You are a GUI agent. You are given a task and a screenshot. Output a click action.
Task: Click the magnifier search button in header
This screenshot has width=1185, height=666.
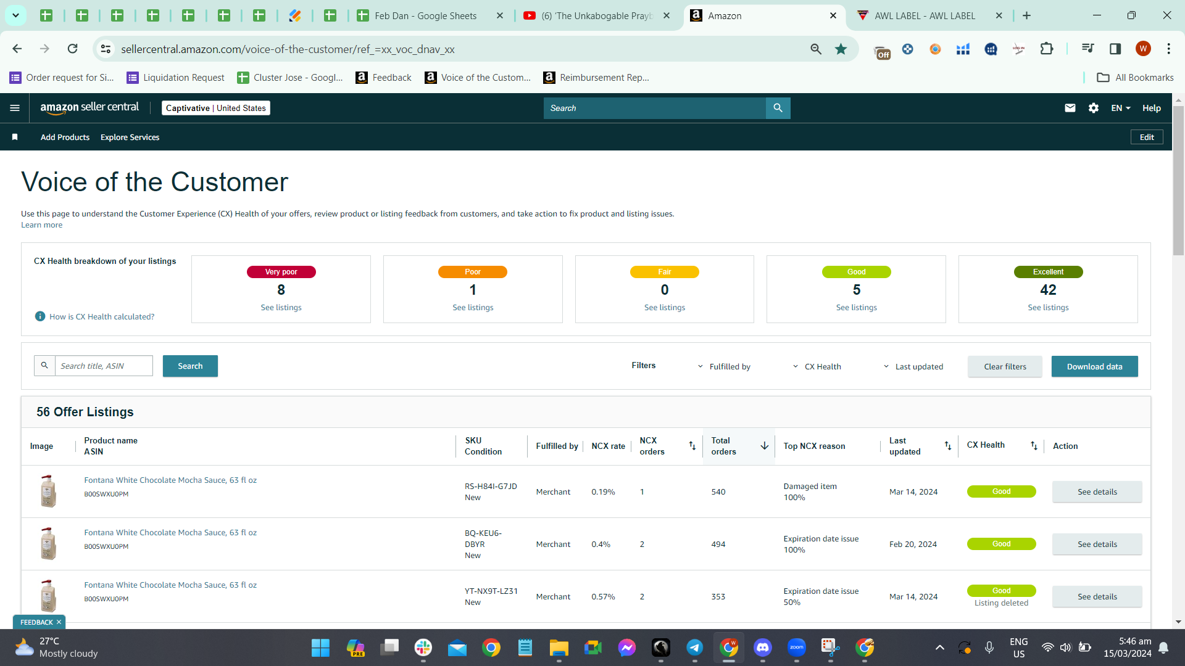pos(778,108)
